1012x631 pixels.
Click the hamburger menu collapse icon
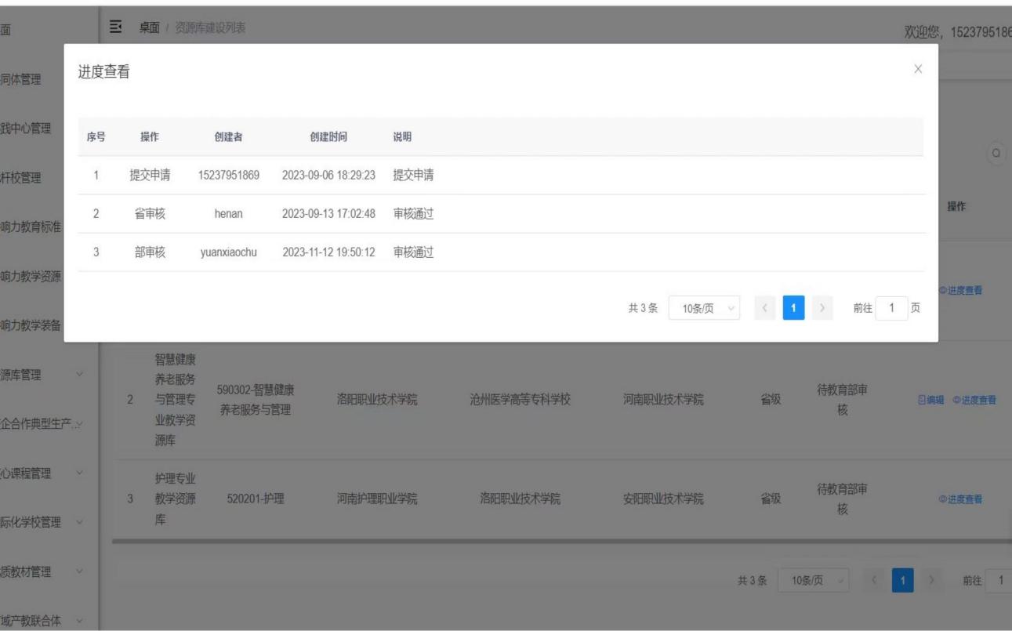click(x=118, y=29)
